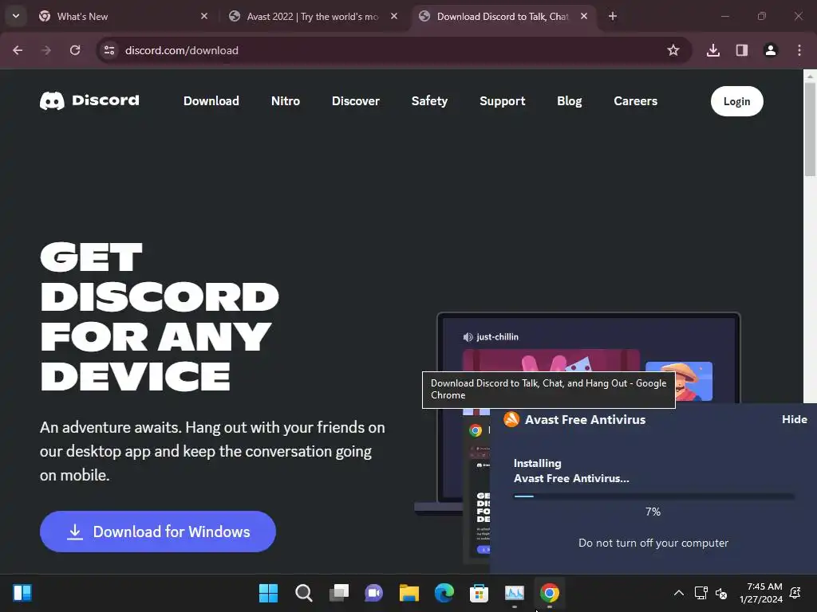
Task: Open Nitro in Discord navigation
Action: click(x=286, y=101)
